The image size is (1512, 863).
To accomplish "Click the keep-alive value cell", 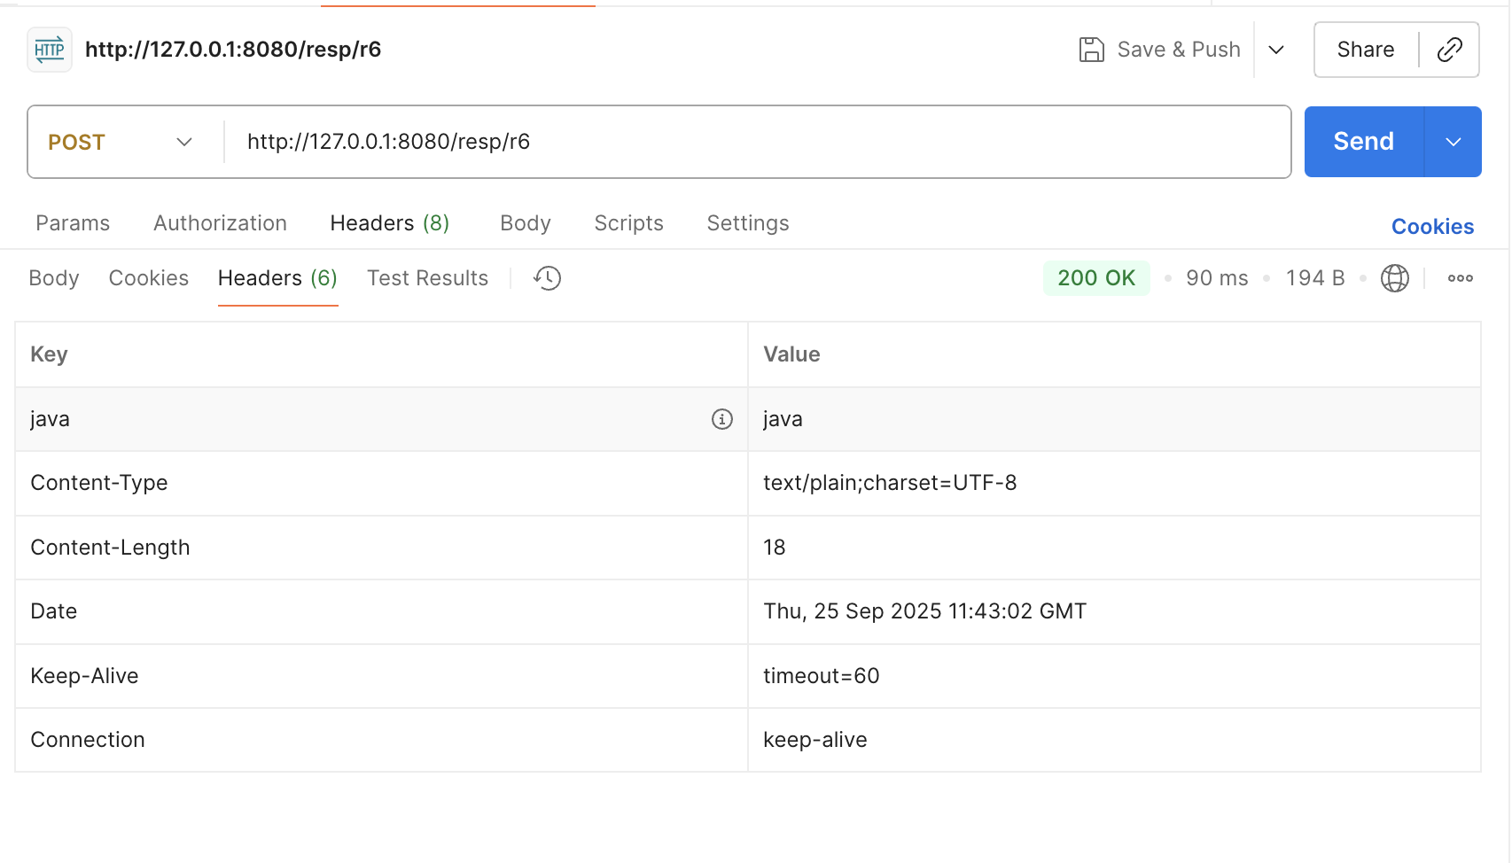I will [x=1114, y=740].
